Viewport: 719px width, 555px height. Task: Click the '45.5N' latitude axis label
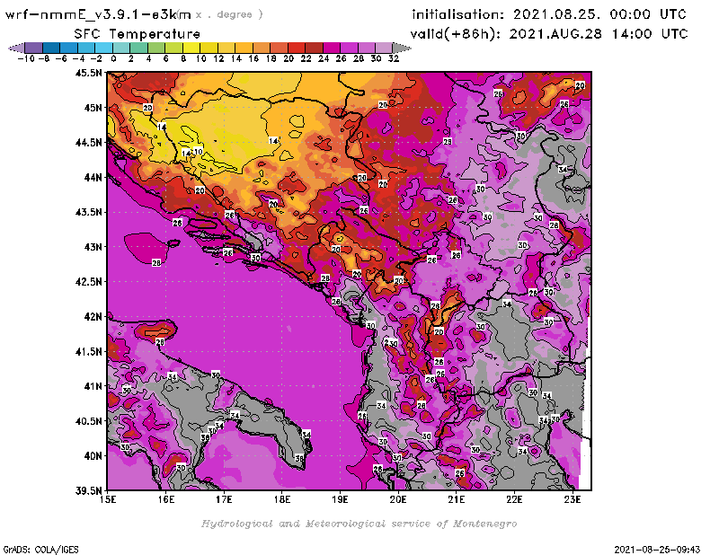pyautogui.click(x=88, y=73)
